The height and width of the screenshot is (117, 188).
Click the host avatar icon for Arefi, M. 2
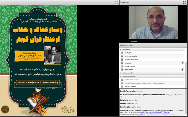coord(122,53)
